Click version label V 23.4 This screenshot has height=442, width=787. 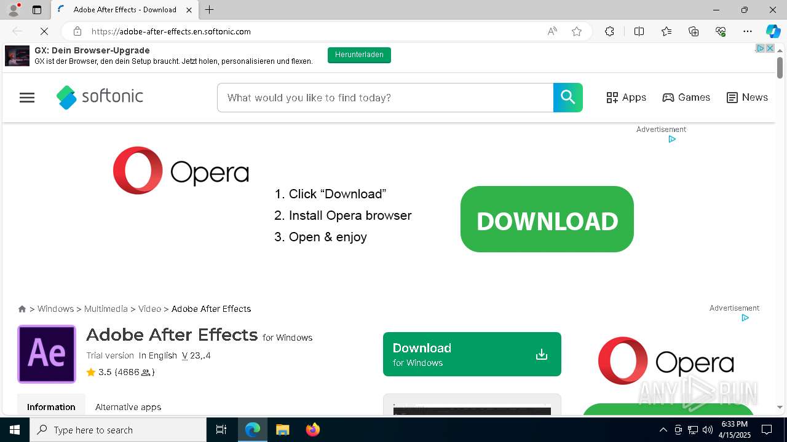[196, 355]
